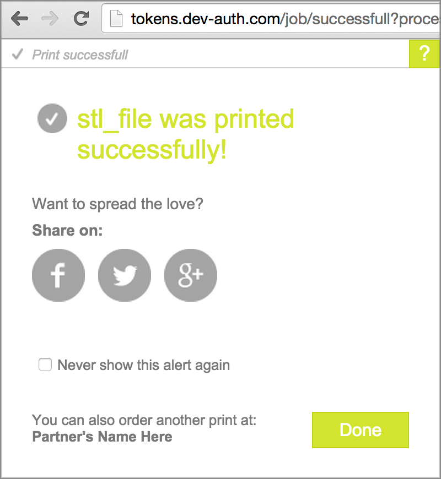Screen dimensions: 441x479
Task: Share the print on Twitter
Action: click(x=125, y=275)
